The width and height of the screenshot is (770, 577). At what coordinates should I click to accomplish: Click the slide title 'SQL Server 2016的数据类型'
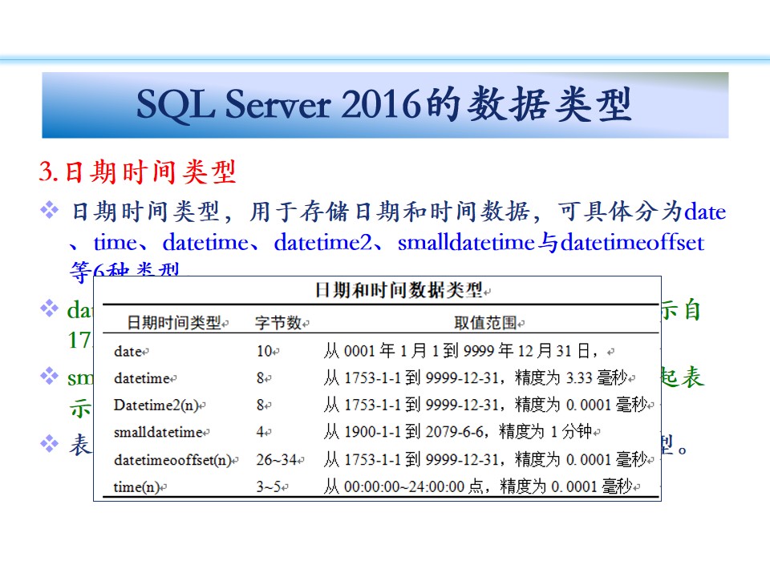[x=384, y=104]
